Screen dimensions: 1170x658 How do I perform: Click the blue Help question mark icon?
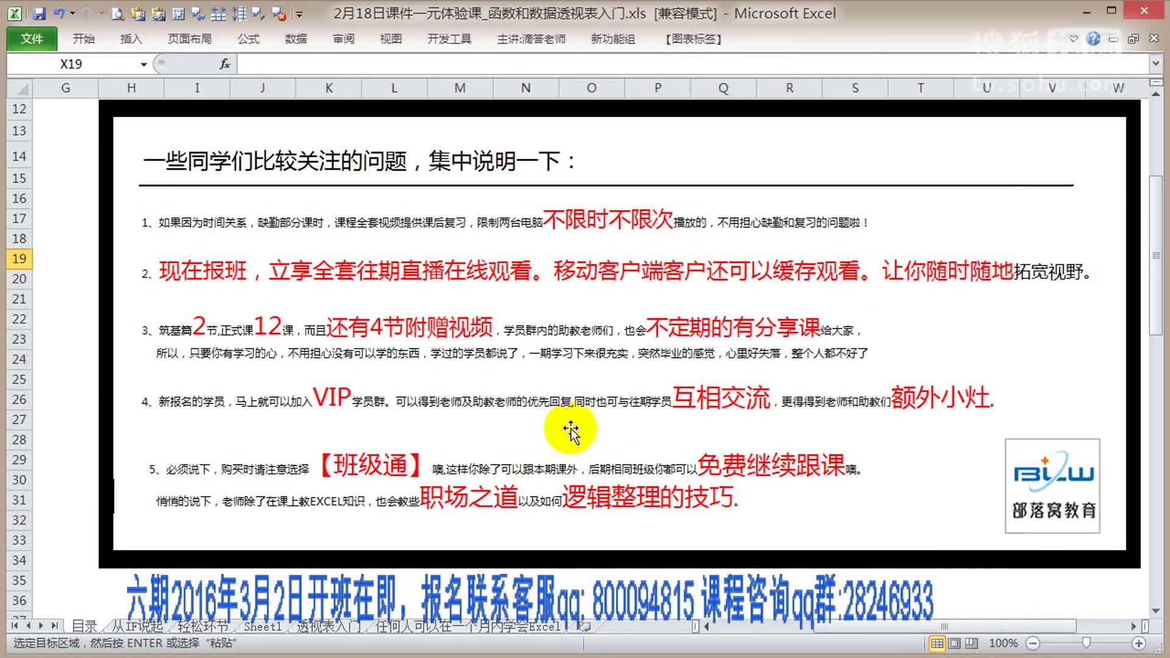pos(1093,38)
